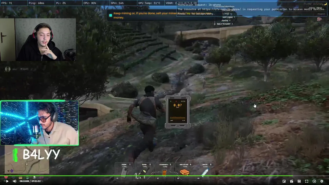Click the metal detector device screen
The image size is (329, 185).
point(178,112)
